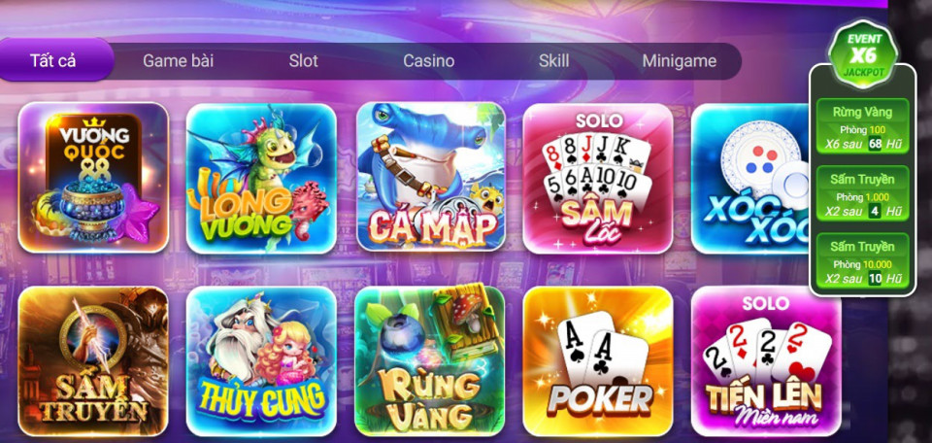Click the Event X6 Jackpot badge
The height and width of the screenshot is (443, 932).
[x=864, y=55]
